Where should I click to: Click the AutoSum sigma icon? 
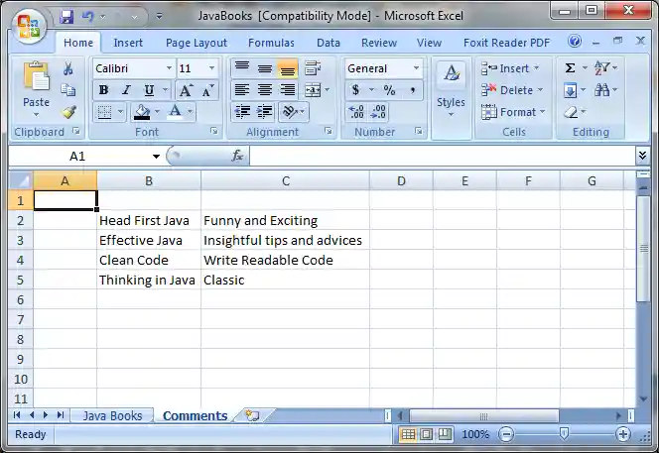pos(570,68)
